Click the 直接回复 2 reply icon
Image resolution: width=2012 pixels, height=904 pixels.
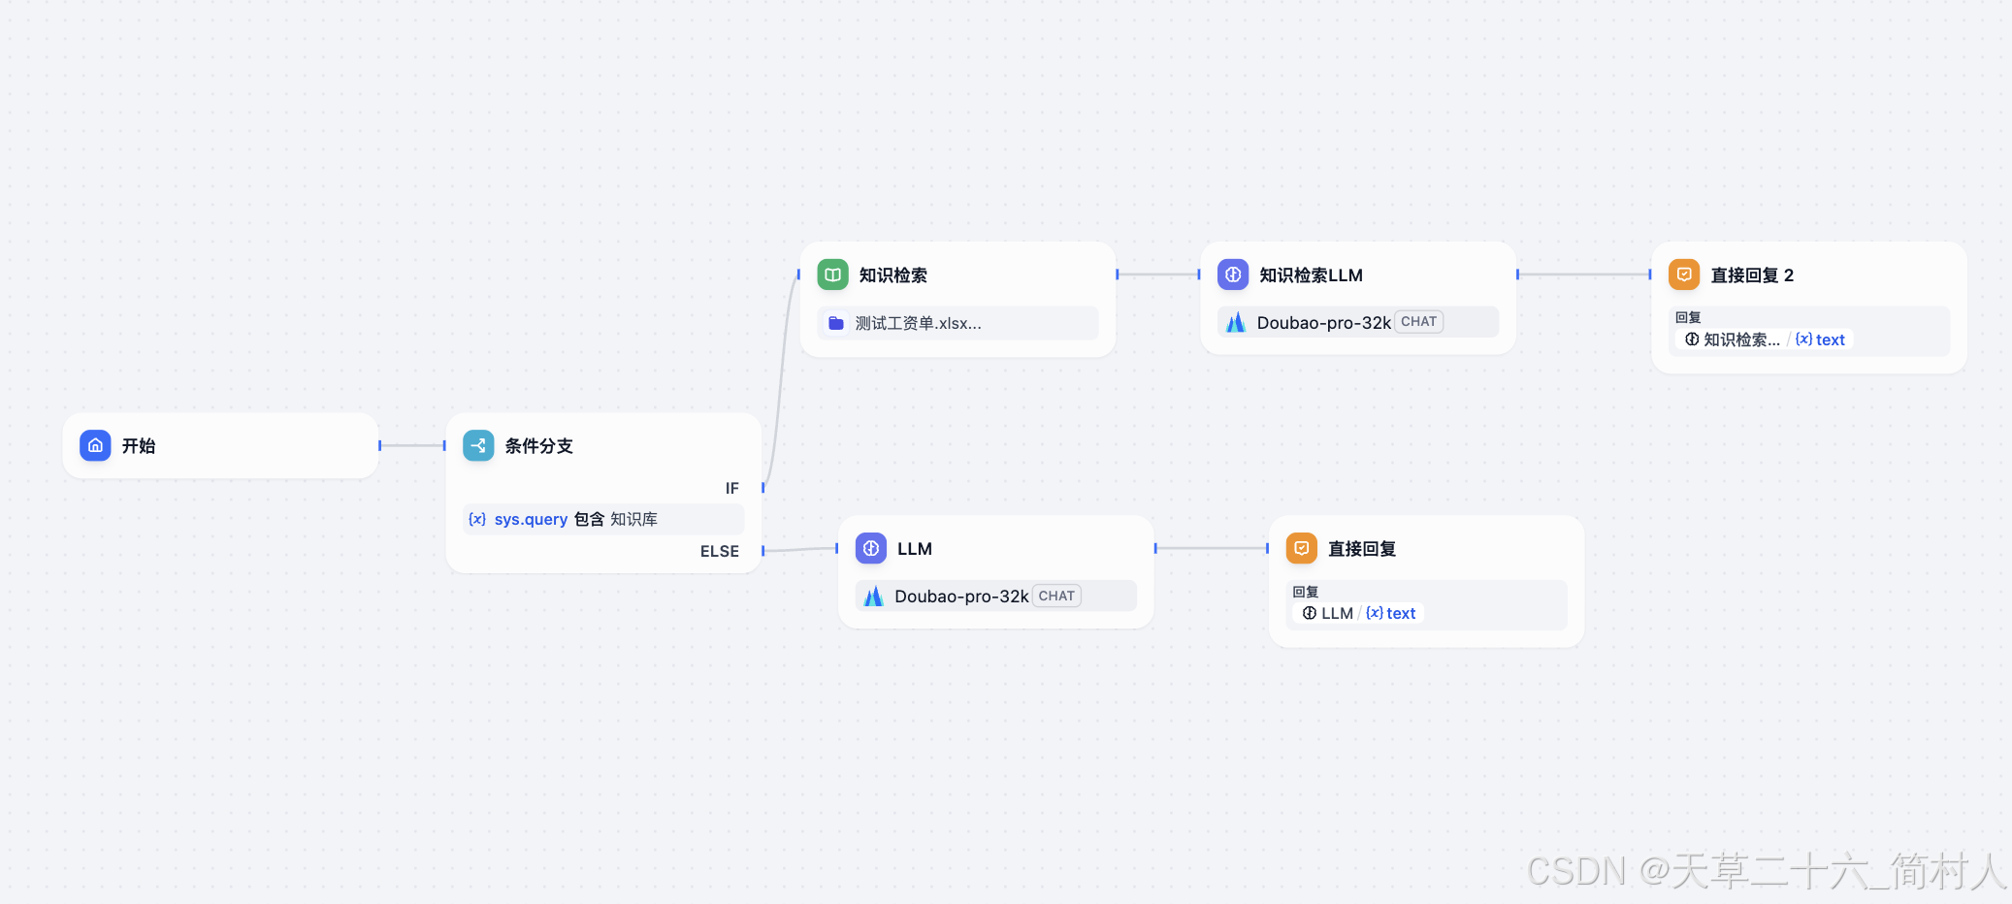[1684, 274]
